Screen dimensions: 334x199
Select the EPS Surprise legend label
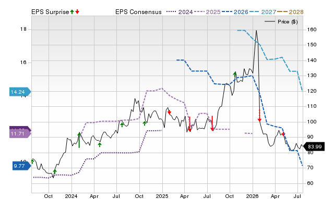click(50, 12)
